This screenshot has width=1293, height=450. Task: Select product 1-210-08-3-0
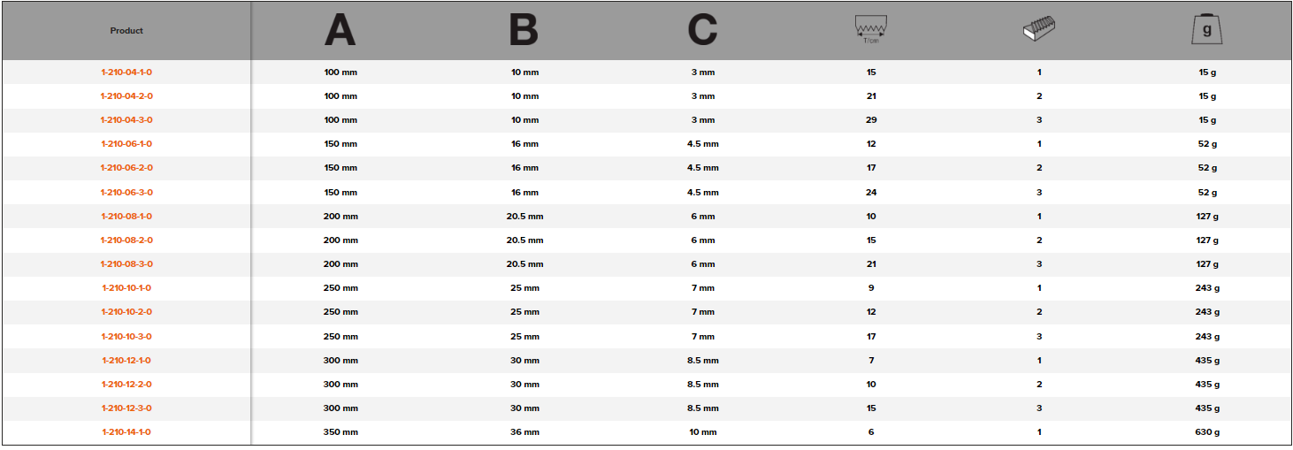[x=126, y=264]
